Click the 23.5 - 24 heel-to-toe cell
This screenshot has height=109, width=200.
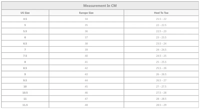[161, 43]
